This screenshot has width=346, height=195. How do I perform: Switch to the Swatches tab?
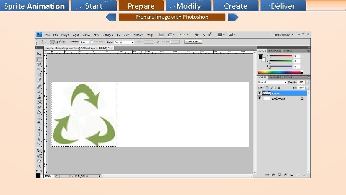click(x=275, y=51)
